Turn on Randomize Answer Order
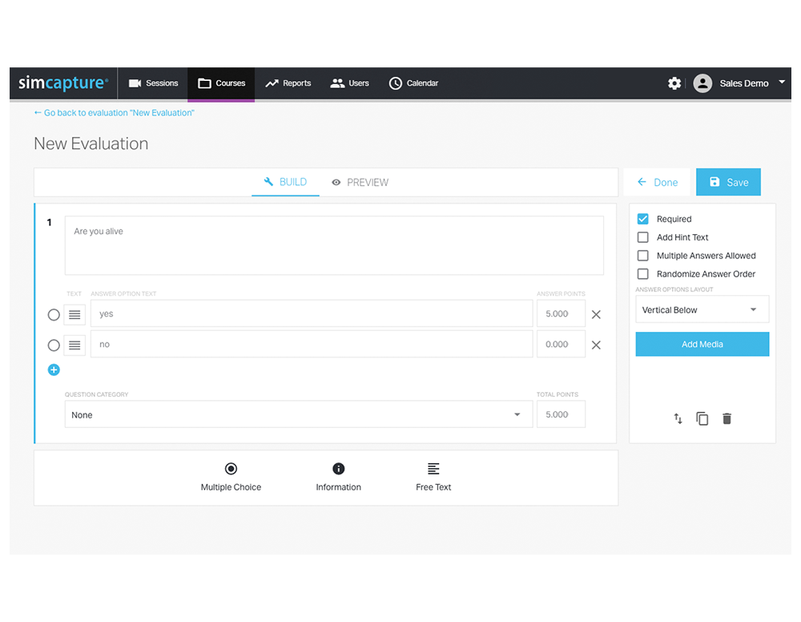Image resolution: width=801 pixels, height=622 pixels. point(643,273)
